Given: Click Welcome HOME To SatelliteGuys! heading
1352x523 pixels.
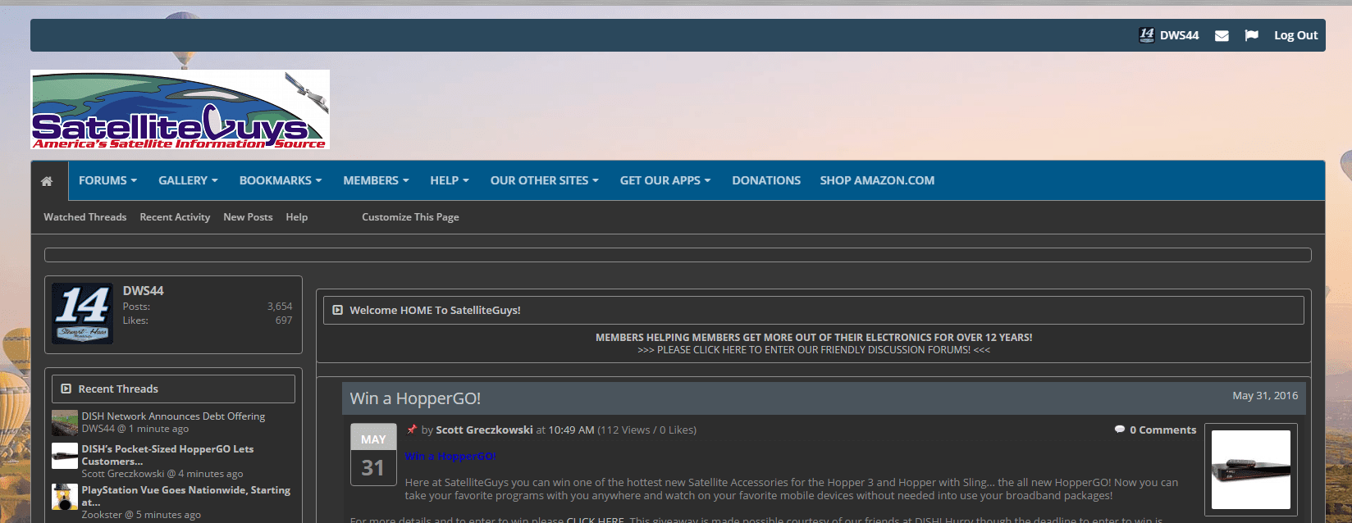Looking at the screenshot, I should click(435, 310).
